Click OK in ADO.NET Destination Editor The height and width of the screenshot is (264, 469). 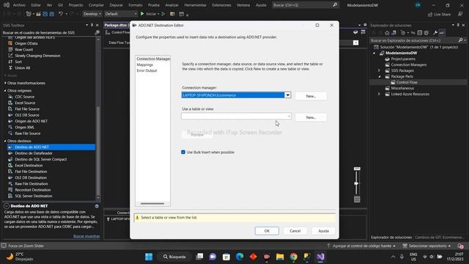pyautogui.click(x=267, y=231)
